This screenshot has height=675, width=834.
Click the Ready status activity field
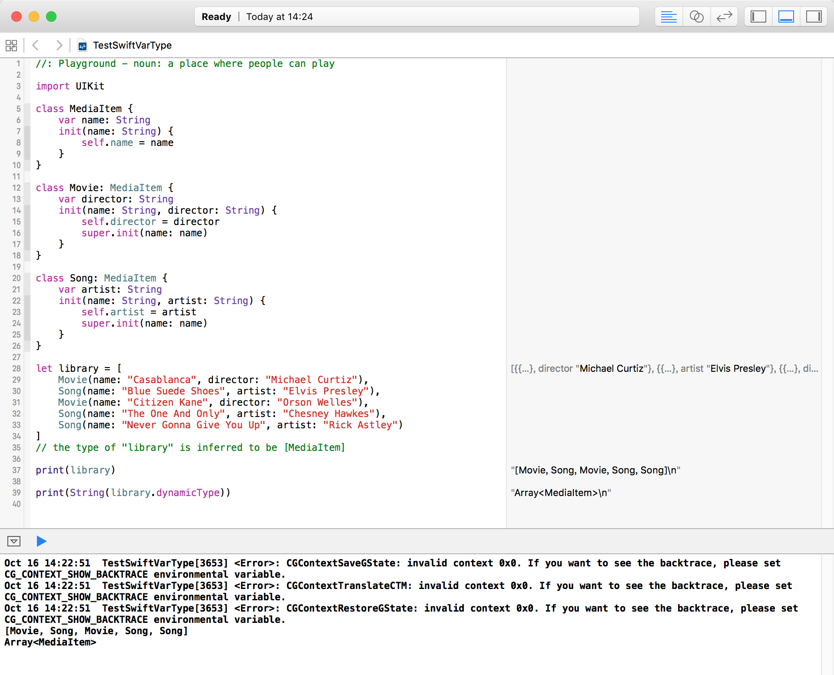point(417,17)
